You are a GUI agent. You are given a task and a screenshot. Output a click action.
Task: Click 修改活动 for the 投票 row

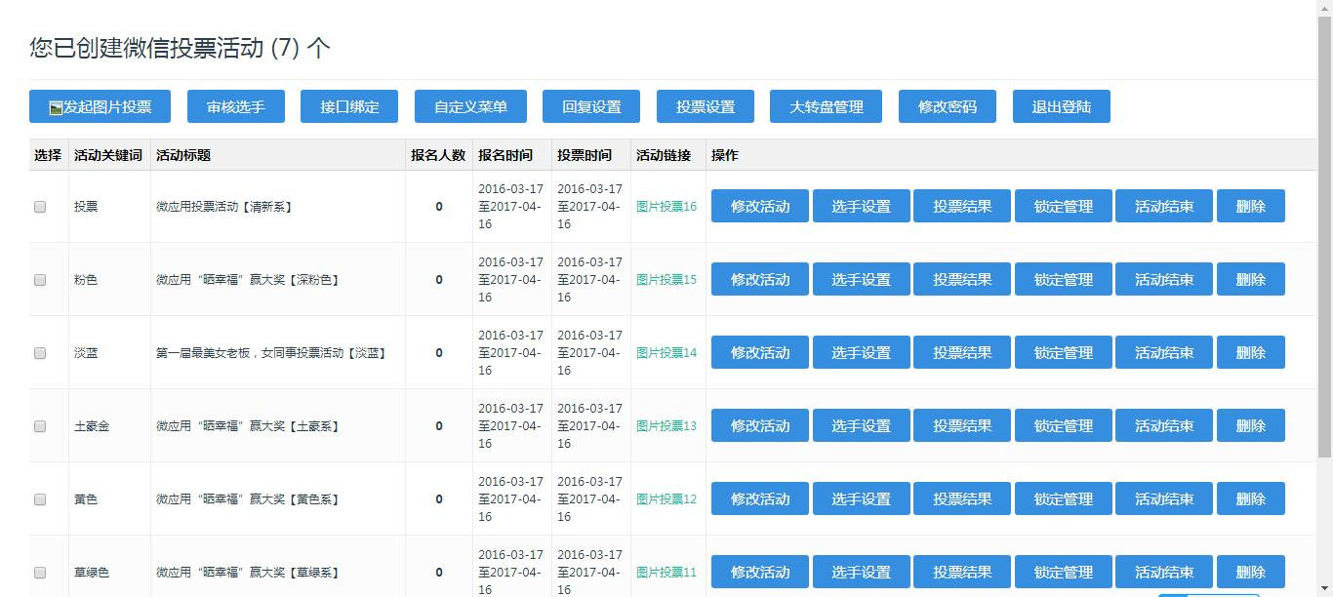point(760,206)
